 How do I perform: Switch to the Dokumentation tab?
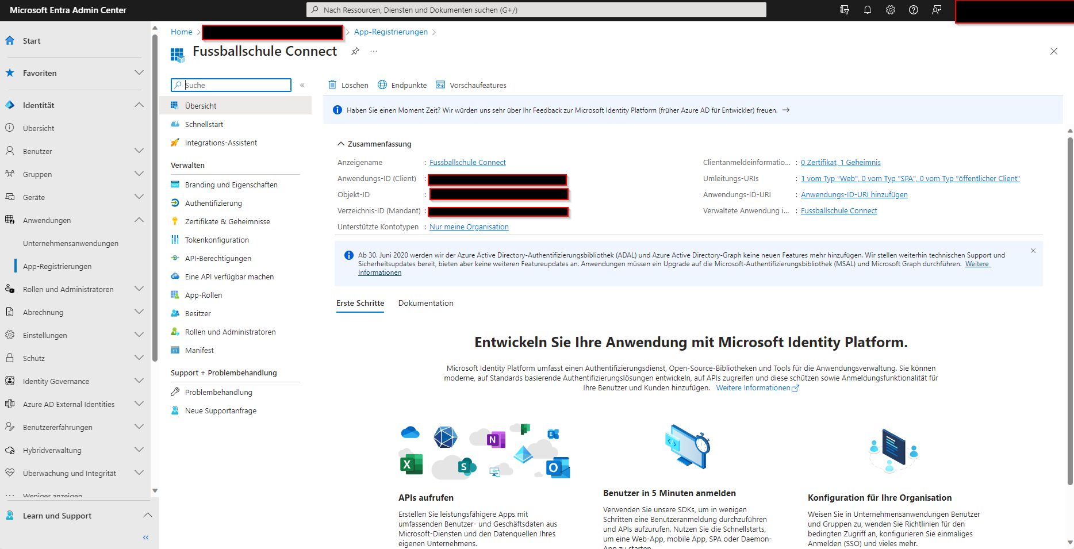click(425, 303)
